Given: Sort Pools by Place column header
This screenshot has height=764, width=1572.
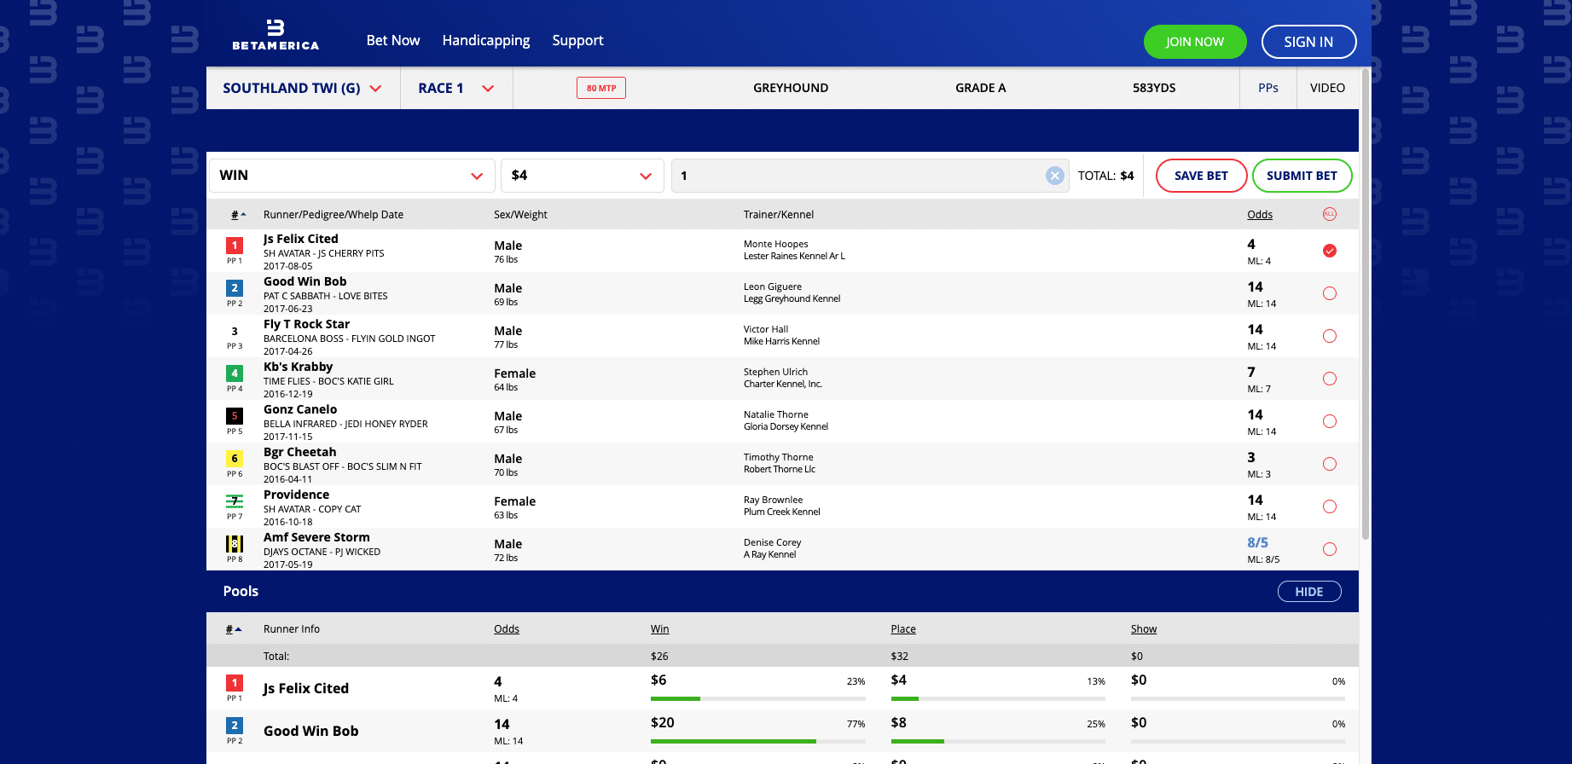Looking at the screenshot, I should click(903, 629).
